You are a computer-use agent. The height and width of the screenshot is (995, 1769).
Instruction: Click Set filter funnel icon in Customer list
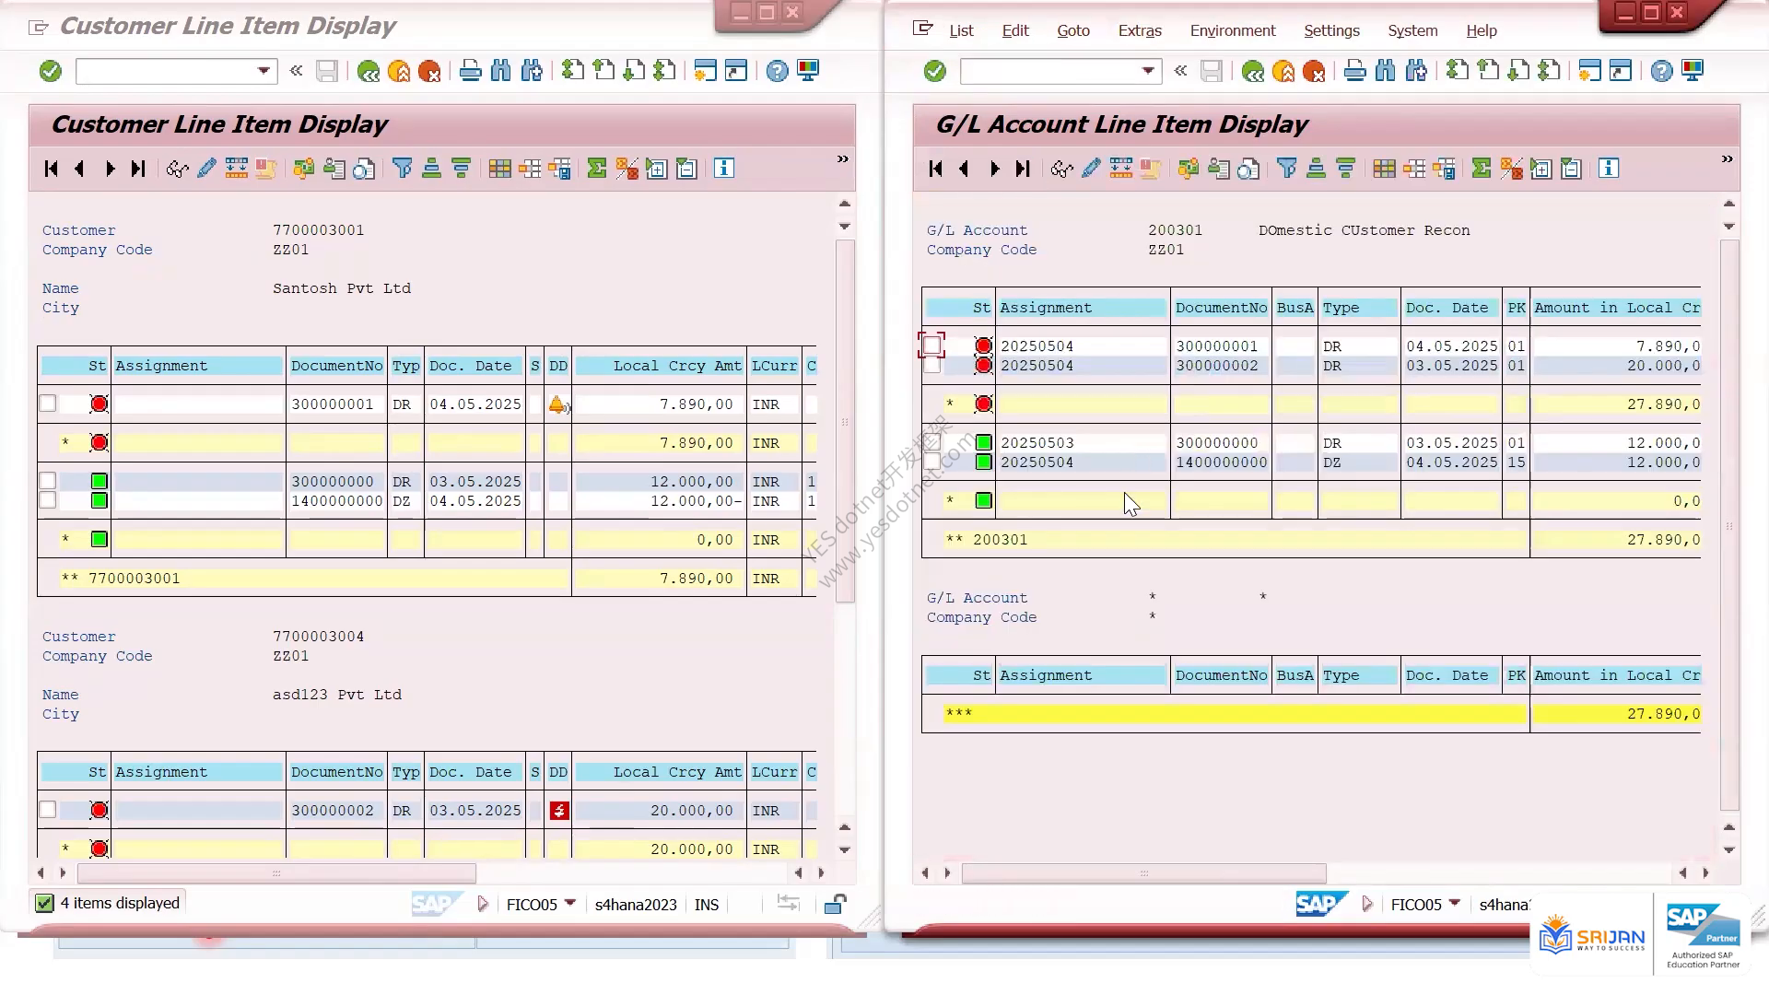(x=402, y=169)
